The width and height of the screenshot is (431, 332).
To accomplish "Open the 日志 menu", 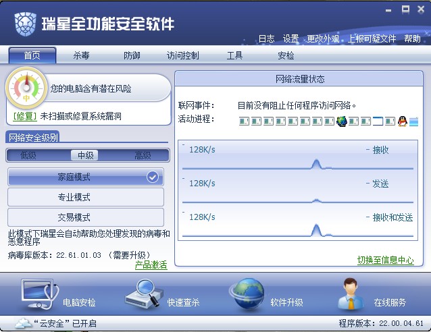I will point(266,38).
